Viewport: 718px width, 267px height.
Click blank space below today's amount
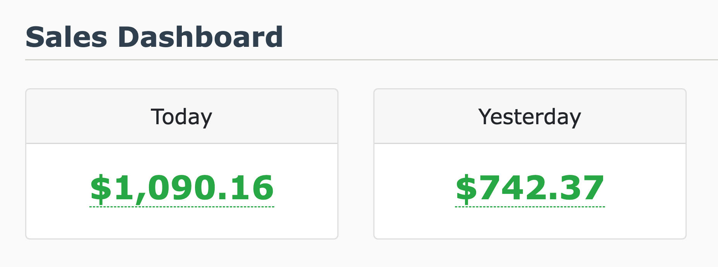[182, 224]
